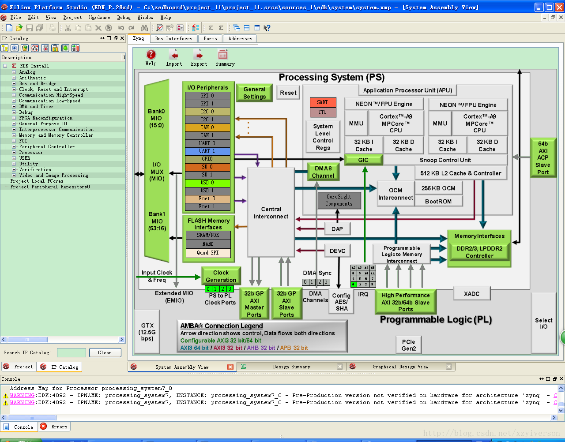Click the green chip icon in IP Catalog toolbar
565x442 pixels.
pos(65,48)
